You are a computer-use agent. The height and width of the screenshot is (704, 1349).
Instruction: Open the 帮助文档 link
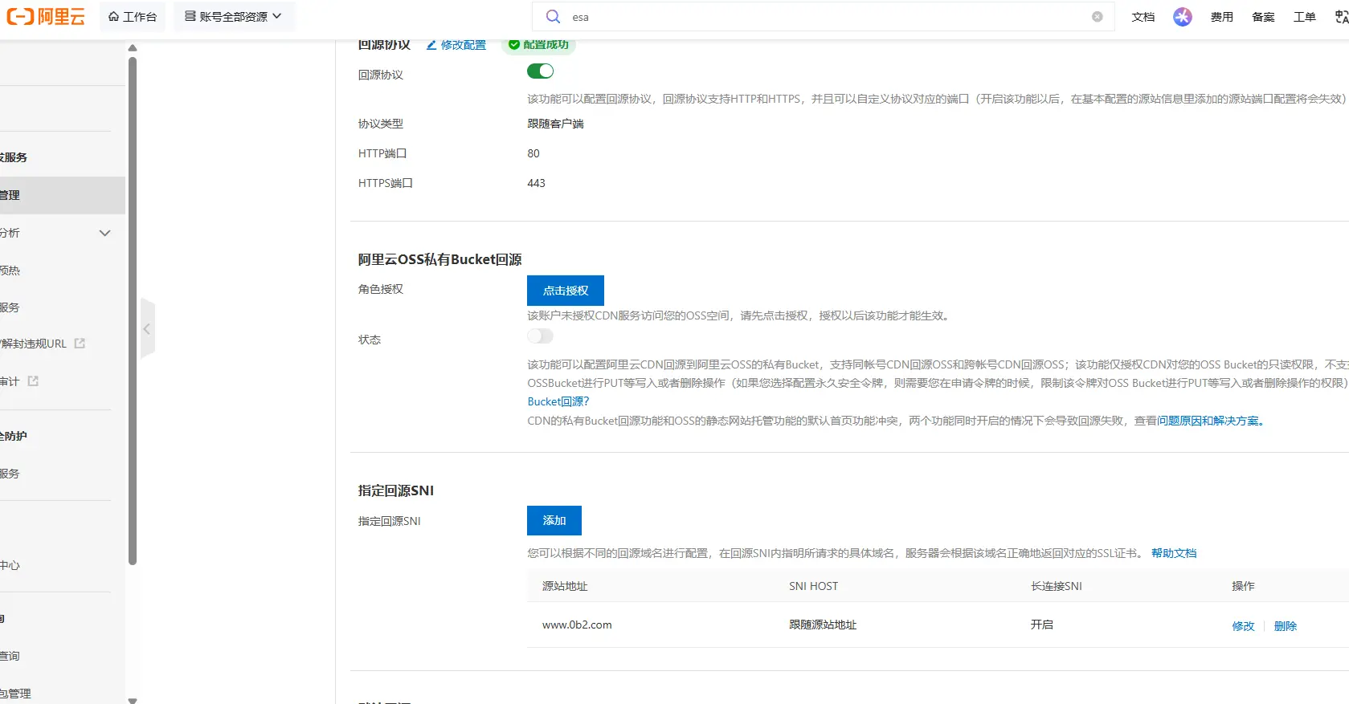click(x=1174, y=553)
